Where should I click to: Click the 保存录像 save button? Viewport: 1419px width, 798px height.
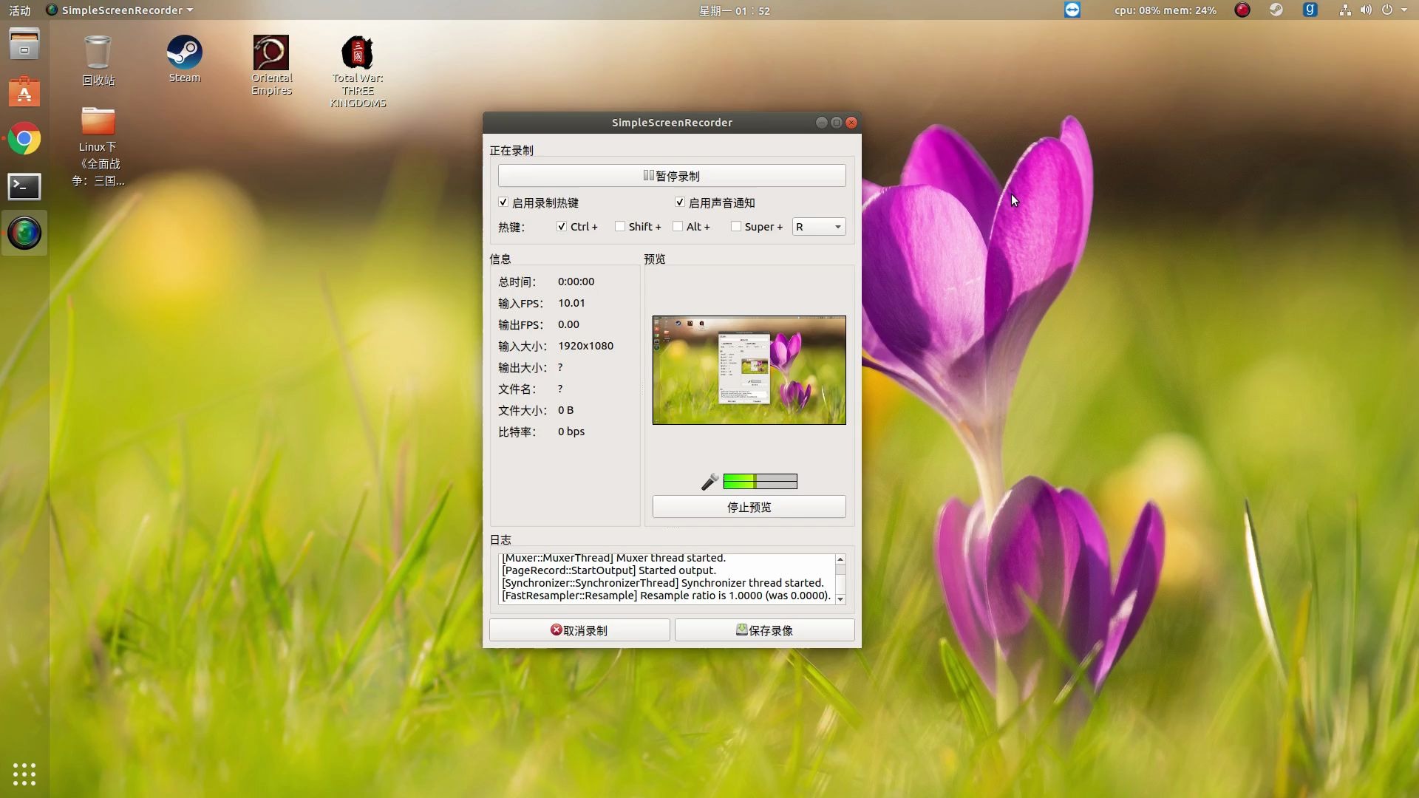(764, 630)
